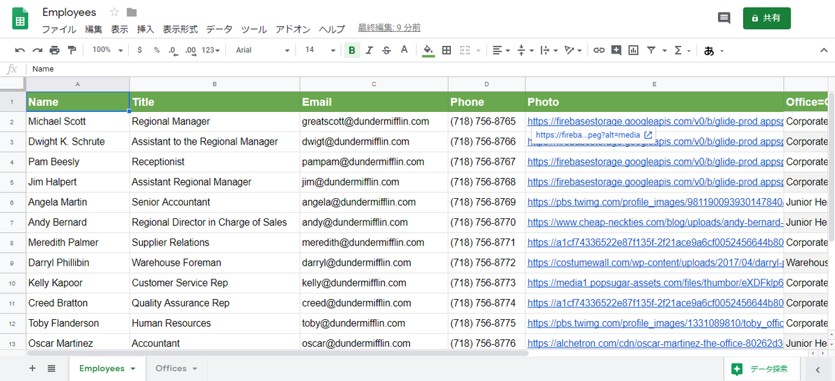Screen dimensions: 835x381
Task: Add a new sheet with plus icon
Action: [32, 368]
